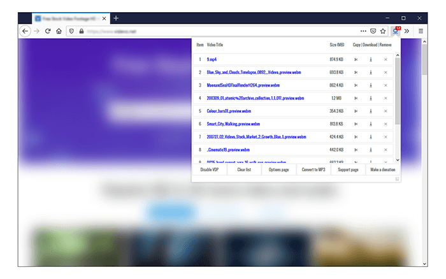
Task: Download Stock_Market growth video
Action: click(371, 137)
